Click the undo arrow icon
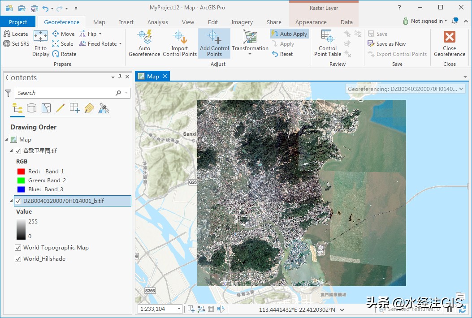Image resolution: width=472 pixels, height=318 pixels. [x=45, y=8]
